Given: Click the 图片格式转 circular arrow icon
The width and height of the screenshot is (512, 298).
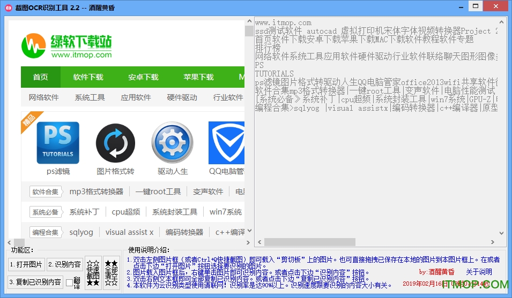Looking at the screenshot, I should tap(115, 143).
